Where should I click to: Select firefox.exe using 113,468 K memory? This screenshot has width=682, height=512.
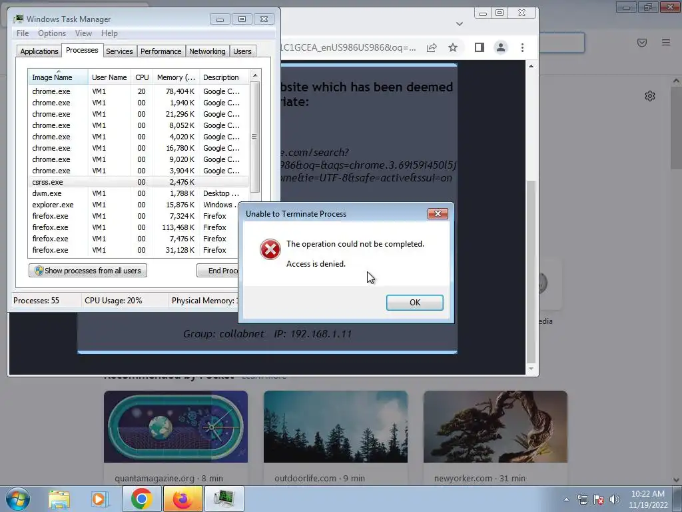pos(133,227)
